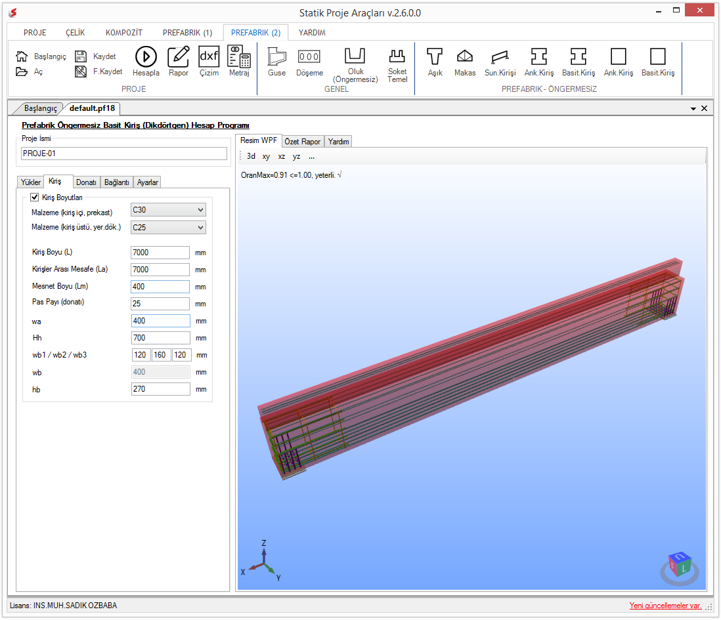The image size is (721, 620).
Task: Click the Kiriş Boyu (L) input field
Action: point(160,253)
